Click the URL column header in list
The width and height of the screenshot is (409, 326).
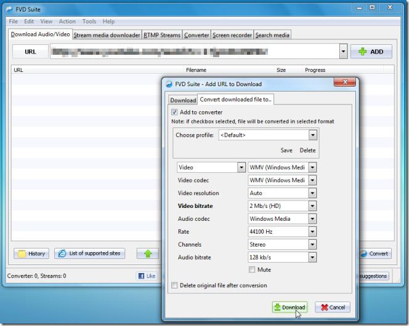pos(18,70)
